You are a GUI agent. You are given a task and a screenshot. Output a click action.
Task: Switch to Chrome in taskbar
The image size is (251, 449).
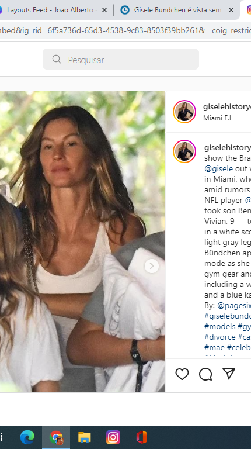(56, 437)
